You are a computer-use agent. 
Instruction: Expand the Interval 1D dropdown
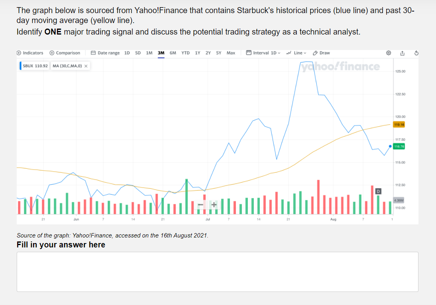coord(263,53)
